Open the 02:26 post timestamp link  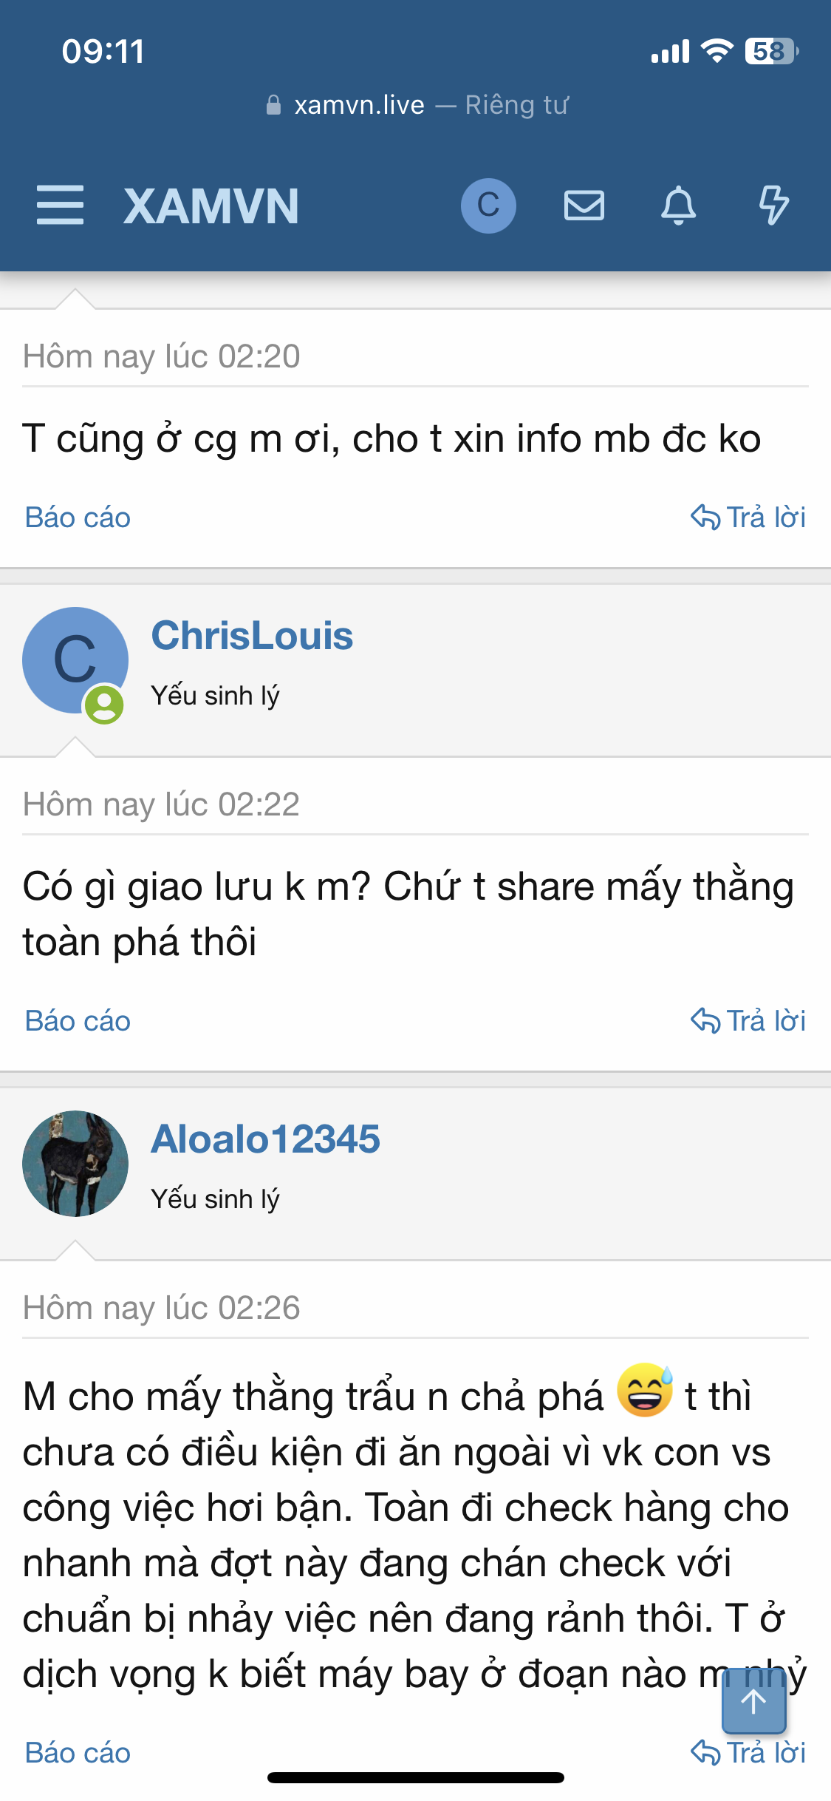coord(161,1308)
